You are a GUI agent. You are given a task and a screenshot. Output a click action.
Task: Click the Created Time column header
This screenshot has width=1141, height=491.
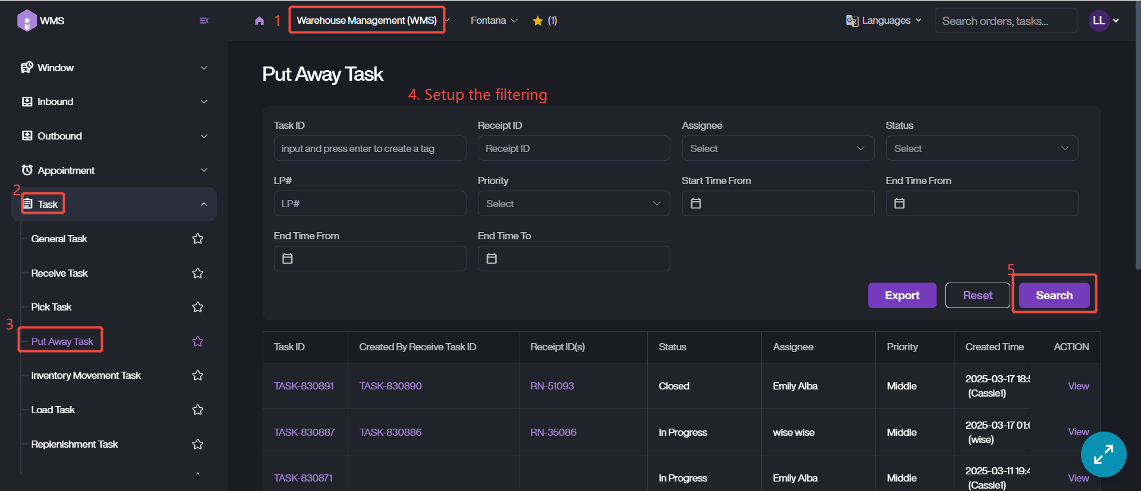pos(994,347)
